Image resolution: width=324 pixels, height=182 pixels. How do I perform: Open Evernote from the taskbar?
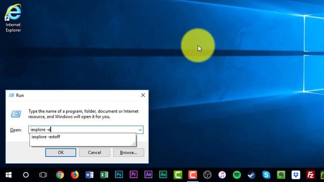[281, 175]
